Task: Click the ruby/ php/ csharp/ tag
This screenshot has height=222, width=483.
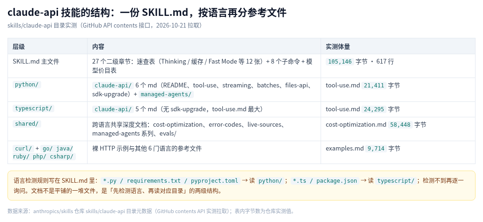Action: pyautogui.click(x=44, y=157)
